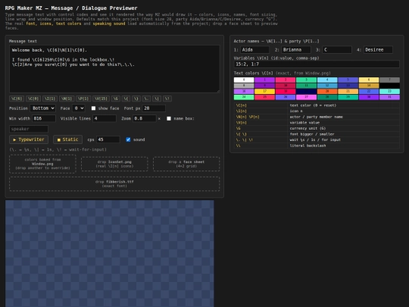The image size is (409, 307).
Task: Pick the black text color swatch
Action: point(390,86)
